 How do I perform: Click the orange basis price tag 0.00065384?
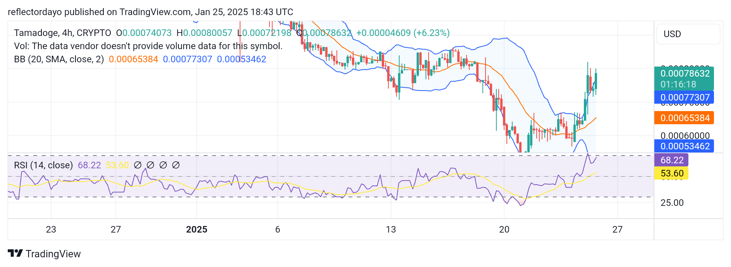[684, 118]
